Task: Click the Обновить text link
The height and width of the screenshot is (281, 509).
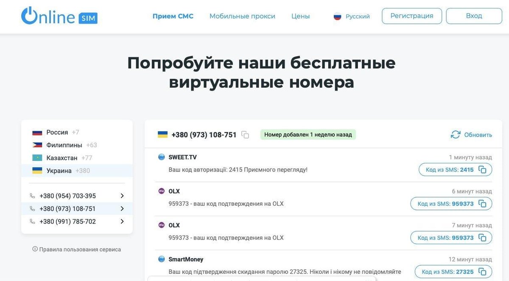Action: (478, 135)
